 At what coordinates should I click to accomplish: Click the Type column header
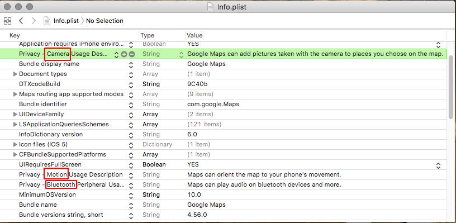pyautogui.click(x=147, y=35)
